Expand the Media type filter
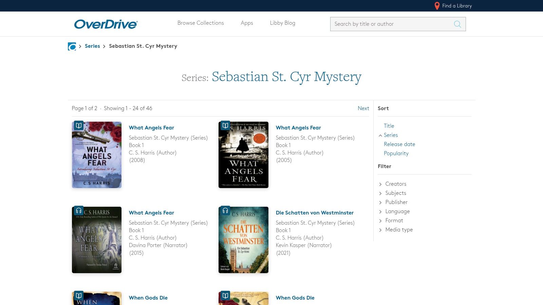This screenshot has height=305, width=543. 399,230
